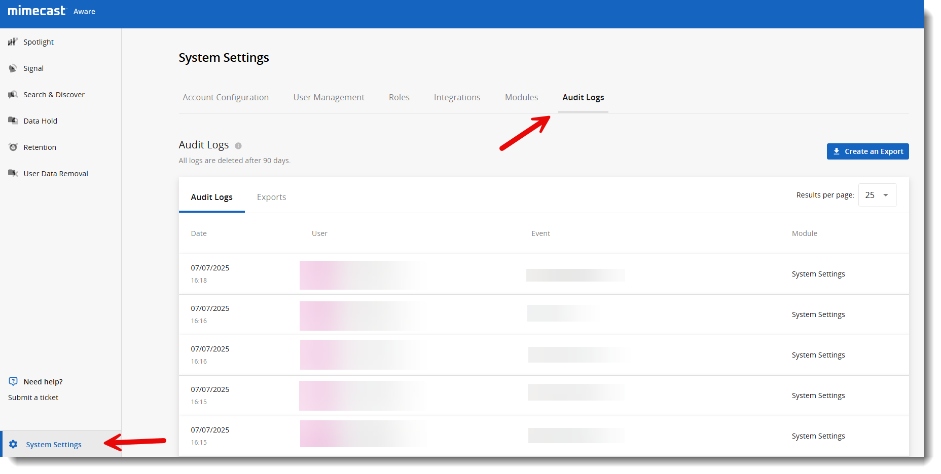Select the Roles tab
The image size is (941, 474).
pos(399,97)
